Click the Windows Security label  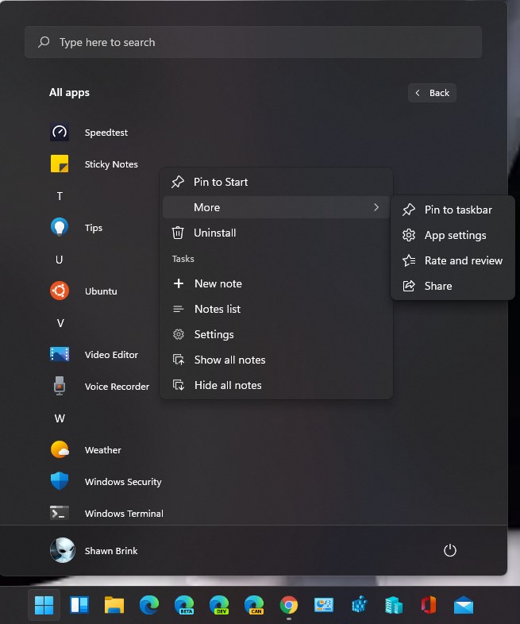123,482
